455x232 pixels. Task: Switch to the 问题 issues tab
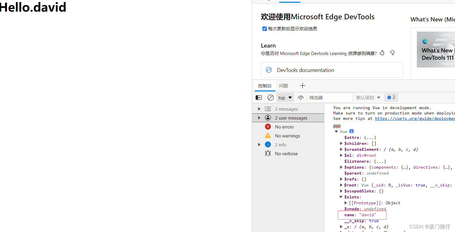(284, 86)
